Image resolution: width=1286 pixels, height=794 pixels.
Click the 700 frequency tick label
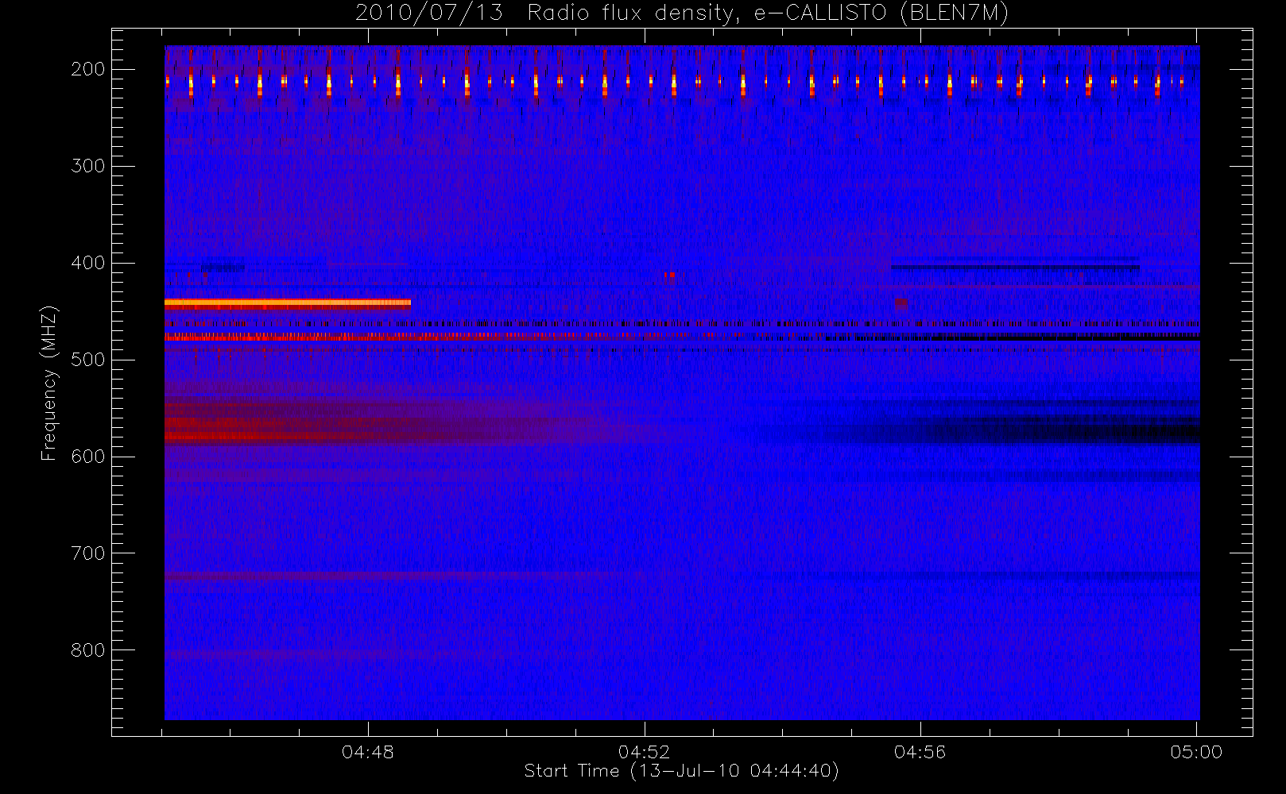click(88, 553)
